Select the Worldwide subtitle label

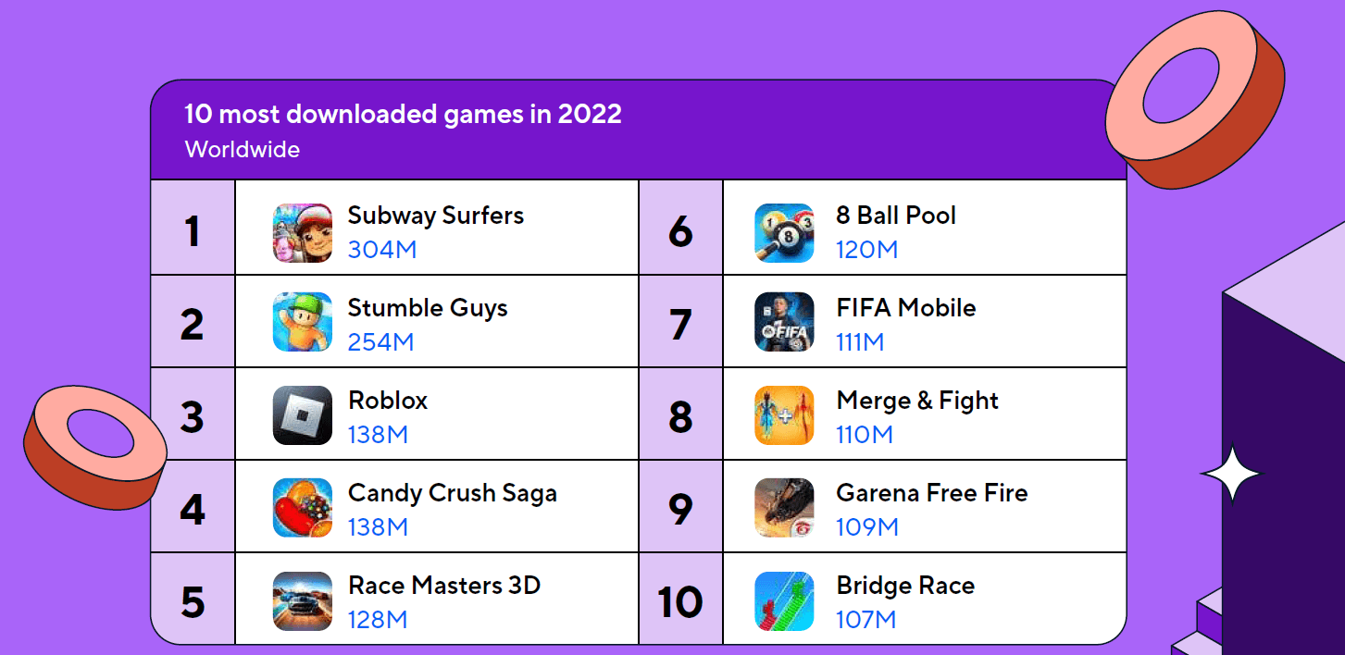pyautogui.click(x=243, y=149)
